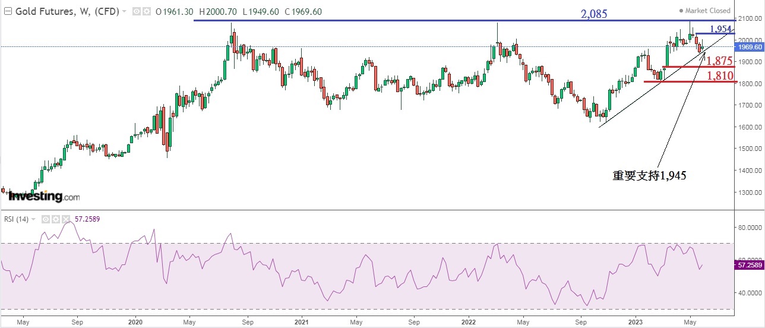This screenshot has width=765, height=328.
Task: Open RSI indicator settings gear
Action: point(57,219)
